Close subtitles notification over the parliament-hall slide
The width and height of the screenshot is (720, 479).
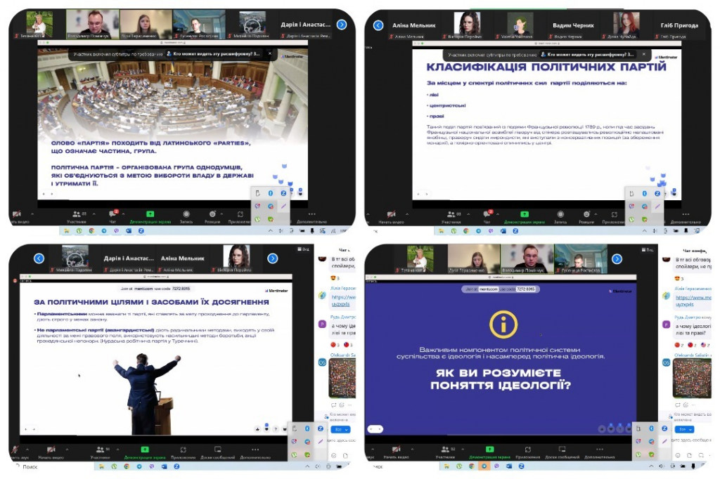(269, 53)
